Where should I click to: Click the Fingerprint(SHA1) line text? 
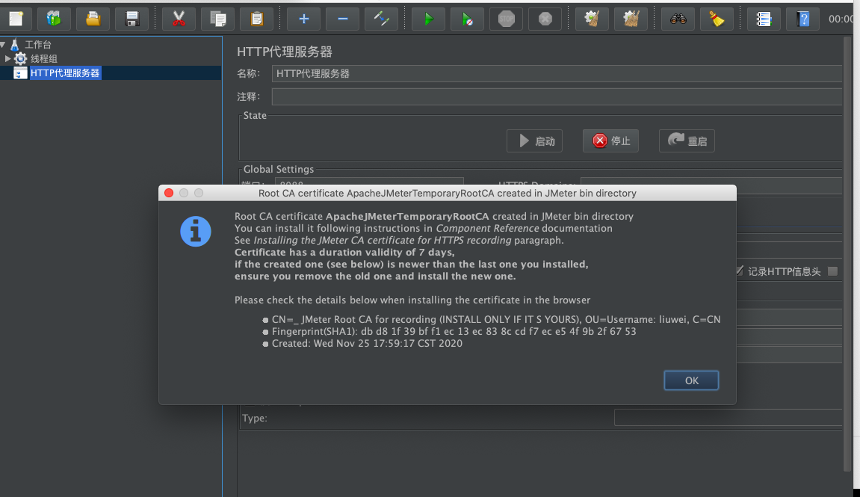[x=454, y=331]
